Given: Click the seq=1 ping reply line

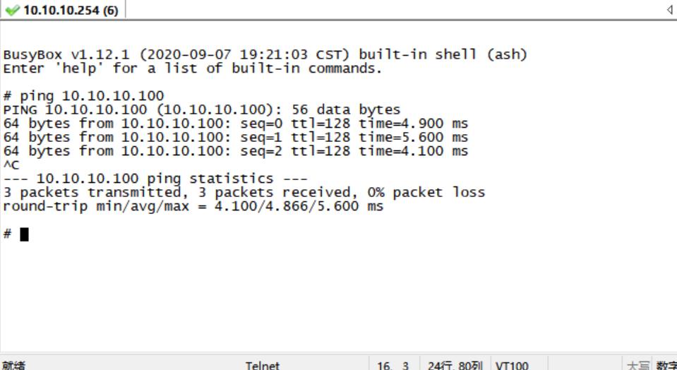Looking at the screenshot, I should click(236, 137).
